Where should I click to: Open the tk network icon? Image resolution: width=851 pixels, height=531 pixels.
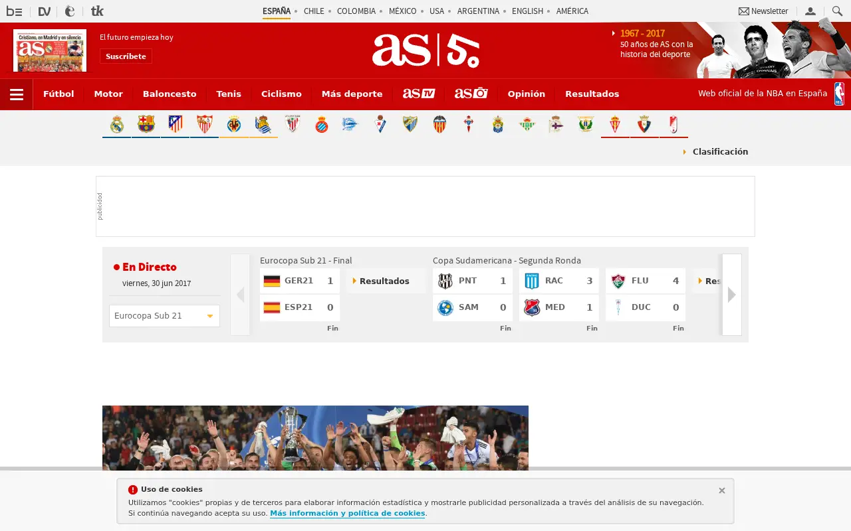point(97,11)
